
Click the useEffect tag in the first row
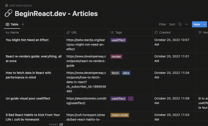tap(118, 40)
